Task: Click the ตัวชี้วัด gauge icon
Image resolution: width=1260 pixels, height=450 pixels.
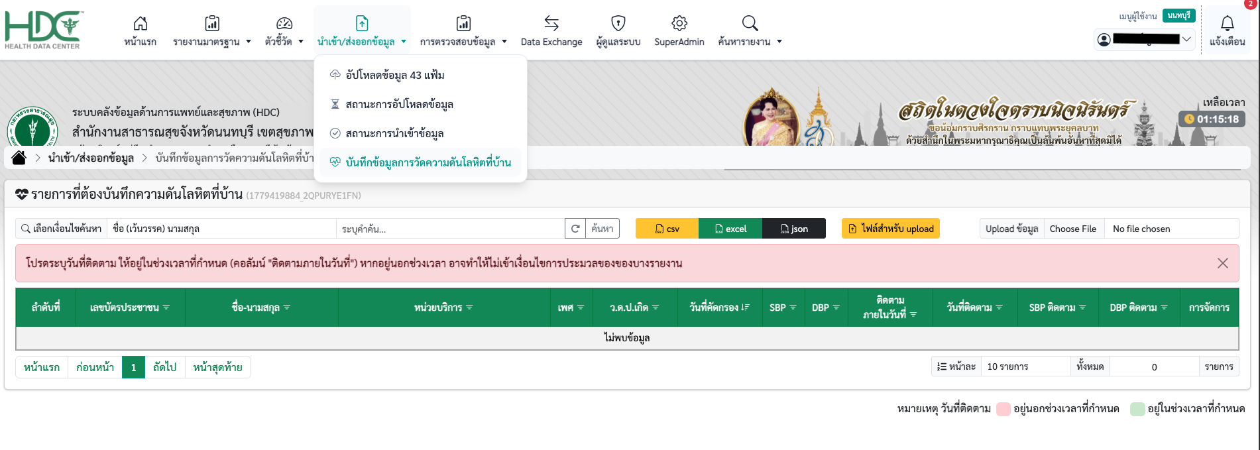Action: (284, 23)
